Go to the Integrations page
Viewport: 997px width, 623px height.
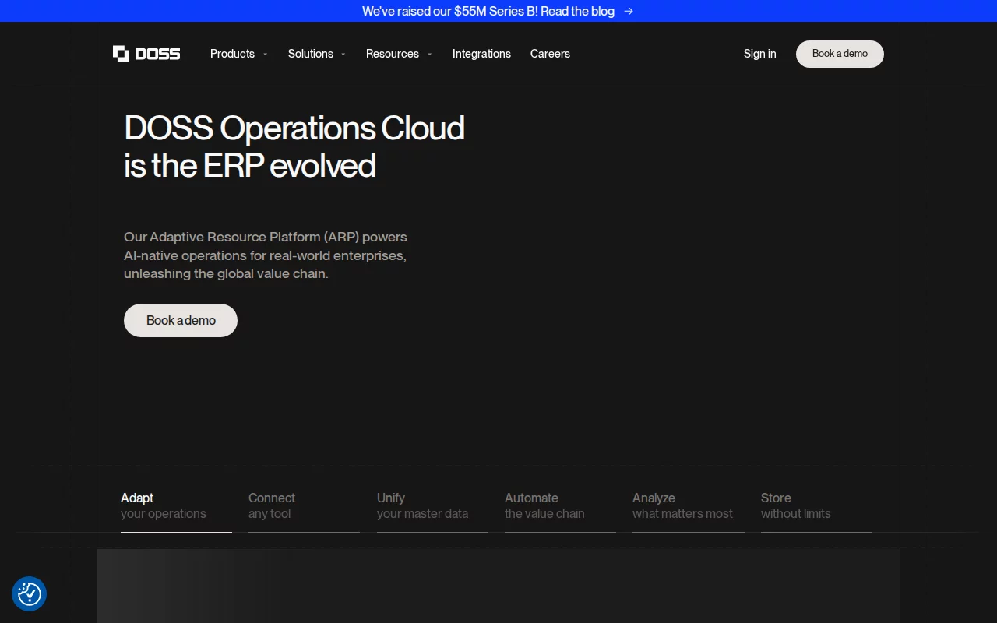[481, 54]
